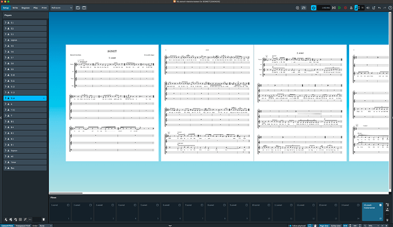Delete flow with trash icon in Flows panel
Screen dimensions: 393x227
387,220
